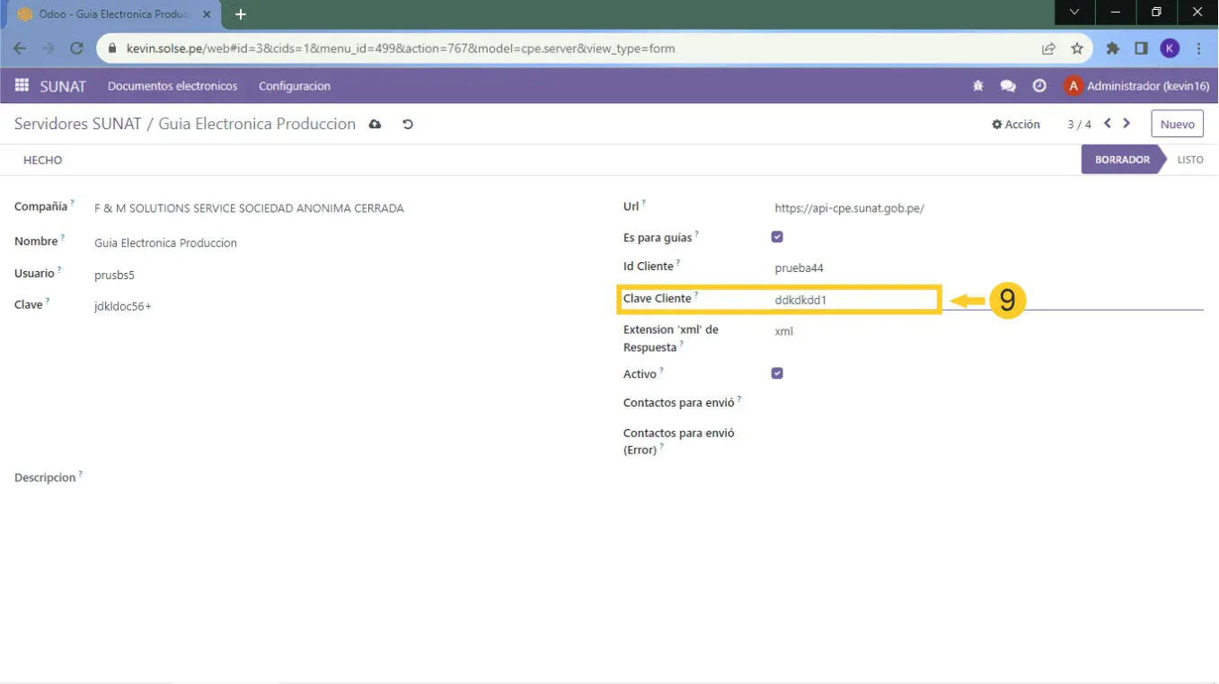Open the Acción dropdown menu

pyautogui.click(x=1016, y=125)
